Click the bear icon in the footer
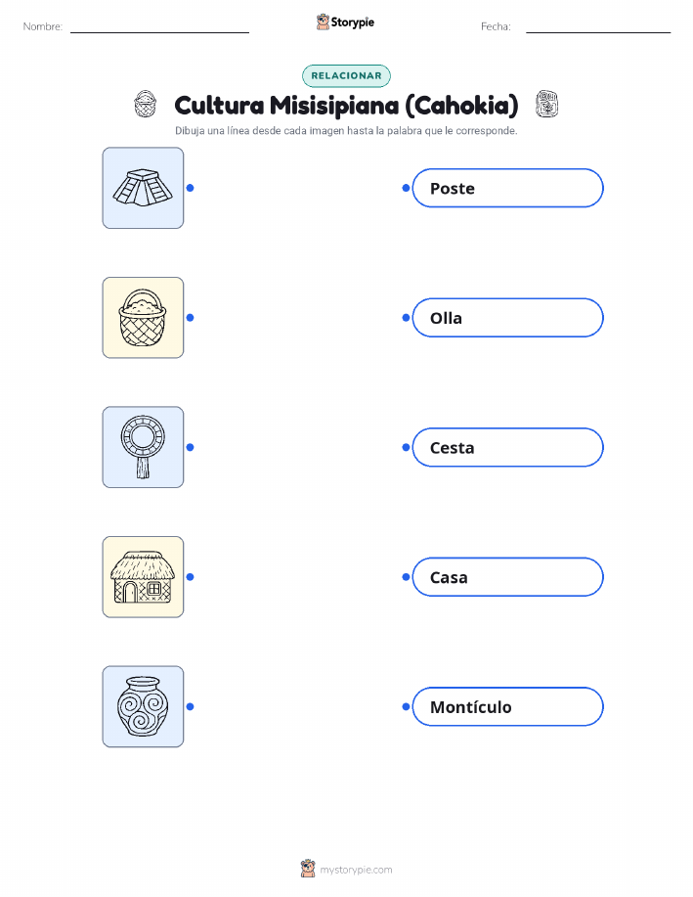This screenshot has width=693, height=897. click(308, 869)
